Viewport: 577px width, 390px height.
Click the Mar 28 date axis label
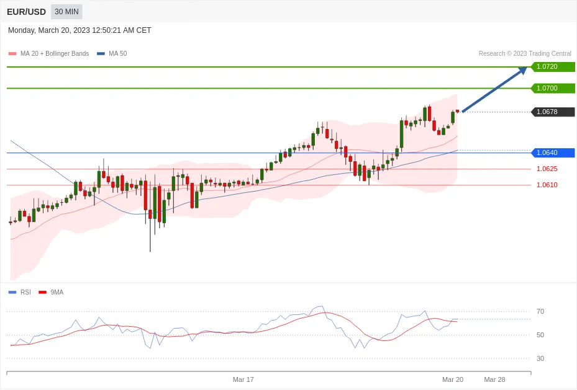pos(494,379)
